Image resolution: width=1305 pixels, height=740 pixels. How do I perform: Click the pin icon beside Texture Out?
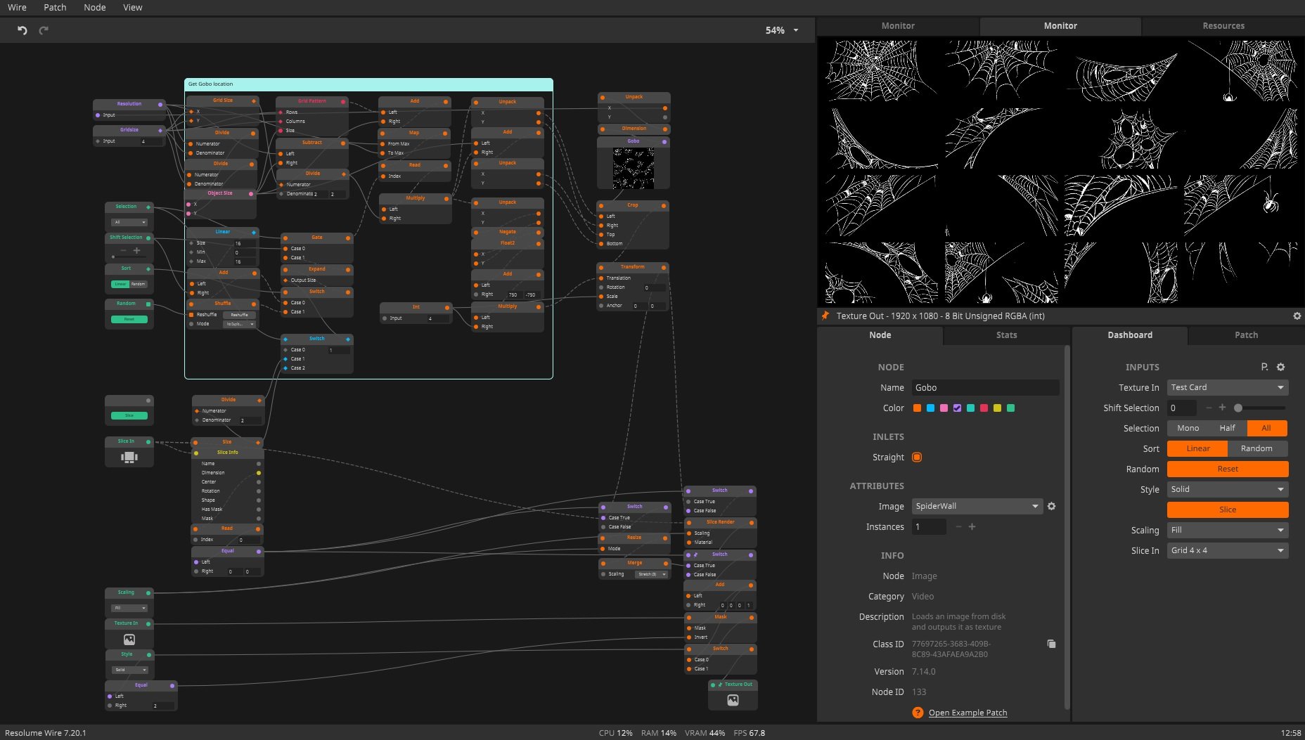[x=825, y=316]
